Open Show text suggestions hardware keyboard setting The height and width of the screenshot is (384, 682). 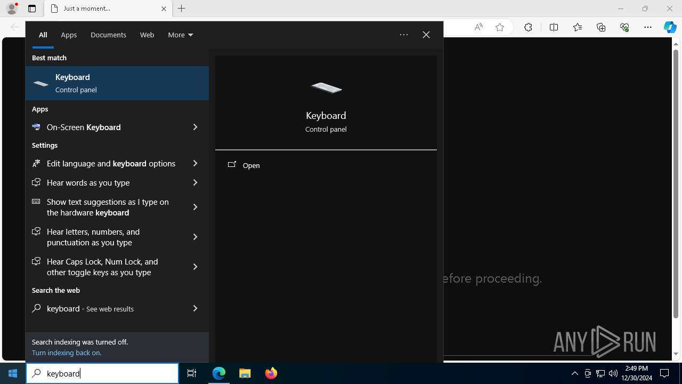(104, 207)
